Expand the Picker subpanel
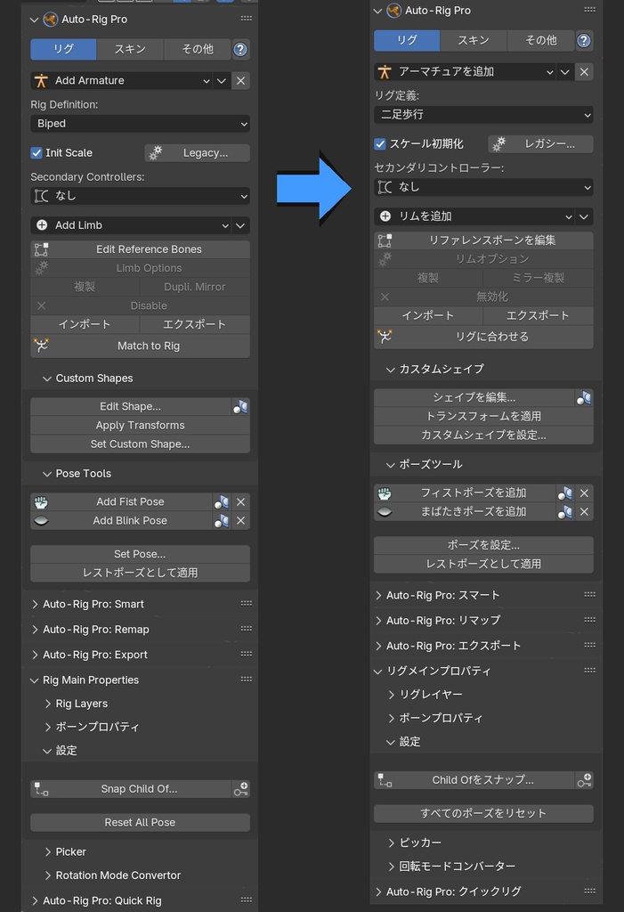The width and height of the screenshot is (624, 912). pyautogui.click(x=48, y=852)
